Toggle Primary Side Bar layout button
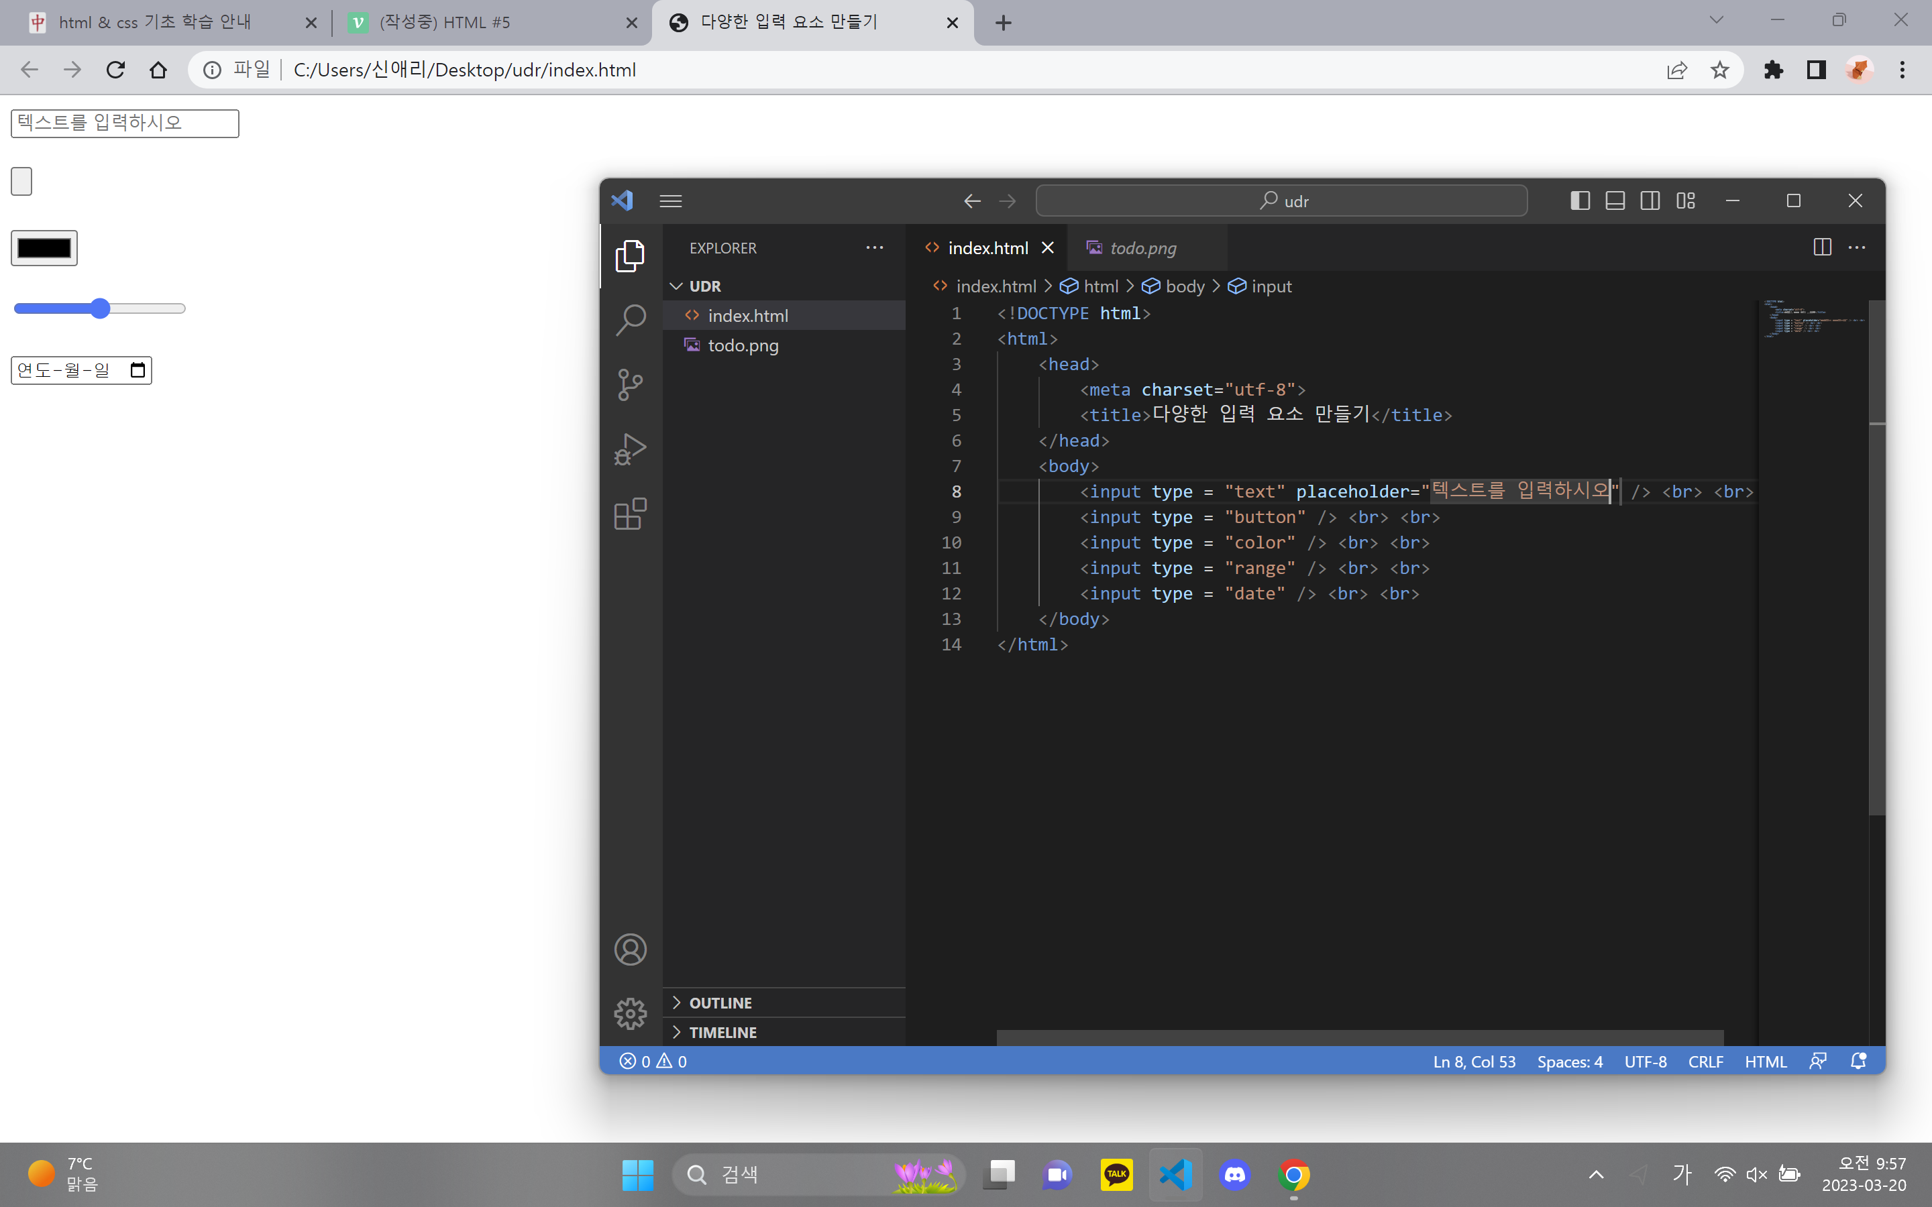1932x1207 pixels. 1580,200
